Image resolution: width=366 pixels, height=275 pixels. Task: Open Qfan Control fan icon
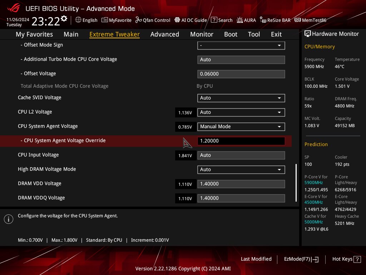pyautogui.click(x=138, y=20)
